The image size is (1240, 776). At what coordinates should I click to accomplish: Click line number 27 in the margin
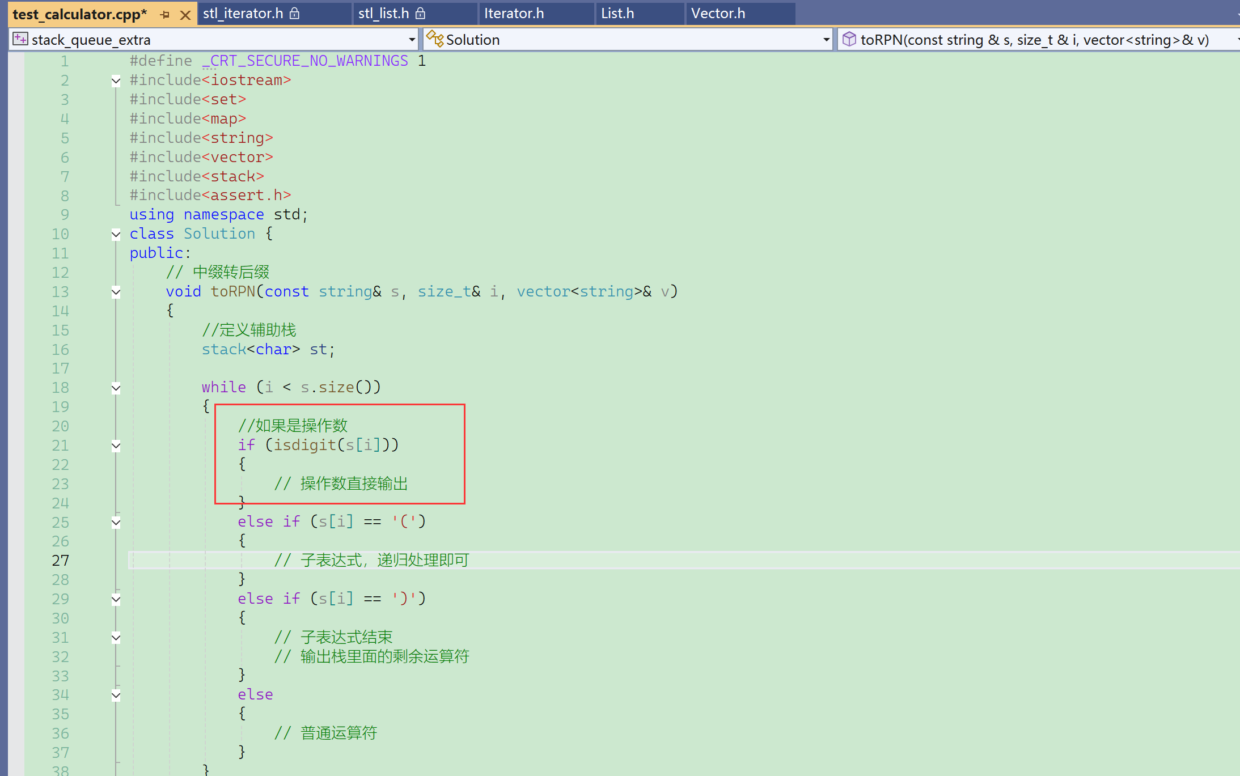[x=60, y=561]
